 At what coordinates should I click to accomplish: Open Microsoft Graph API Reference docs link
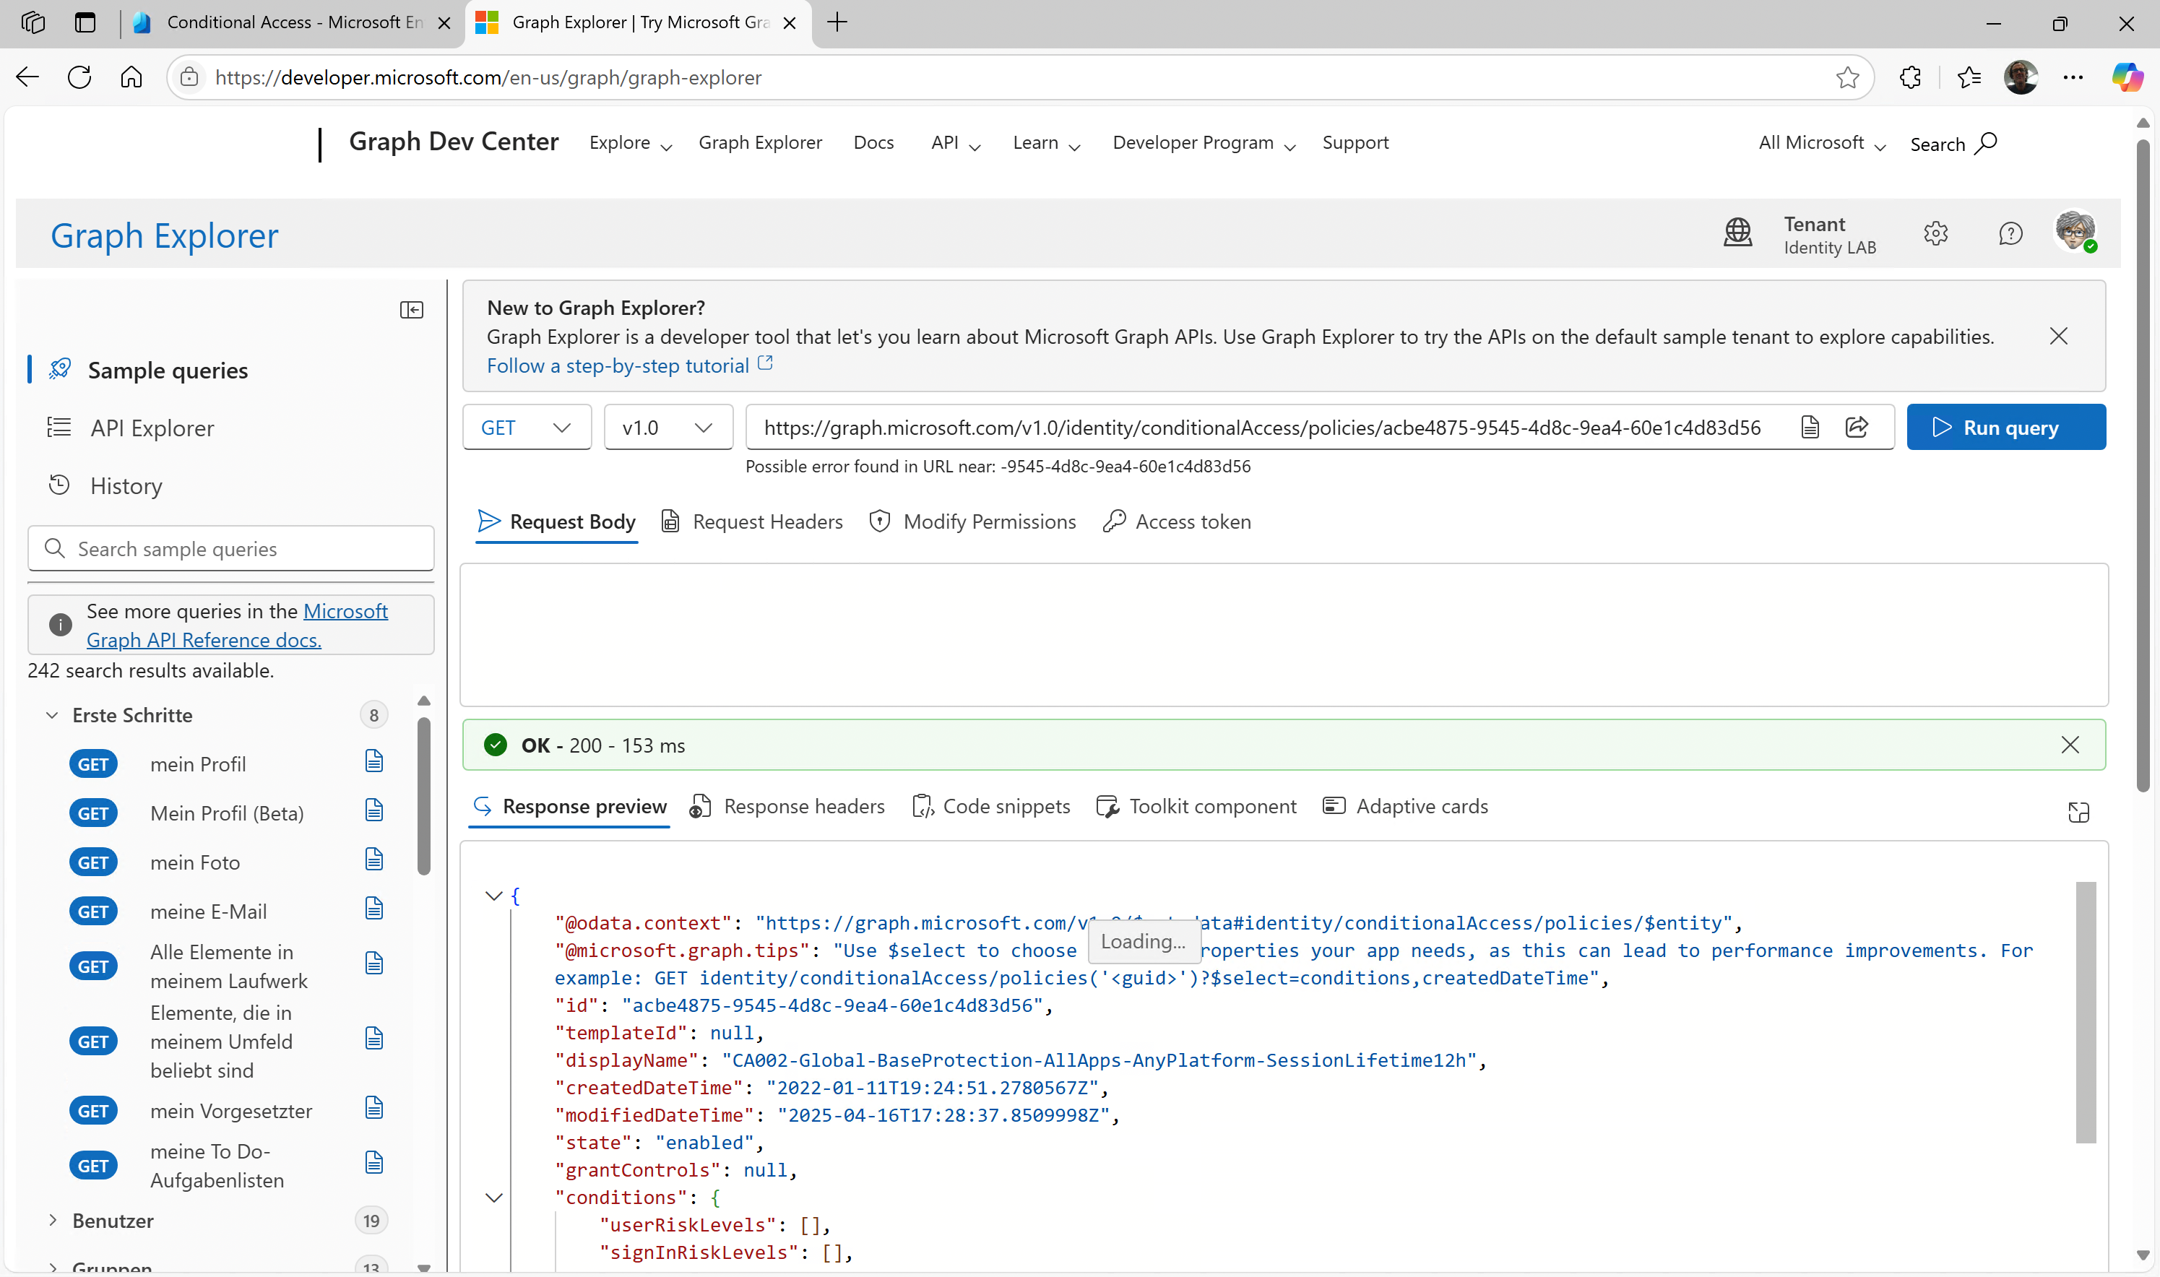[x=238, y=625]
